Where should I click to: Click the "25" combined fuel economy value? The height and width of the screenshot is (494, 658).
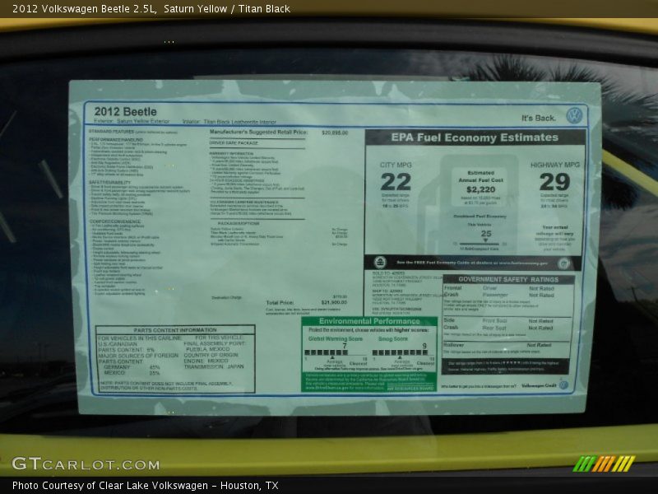(486, 234)
